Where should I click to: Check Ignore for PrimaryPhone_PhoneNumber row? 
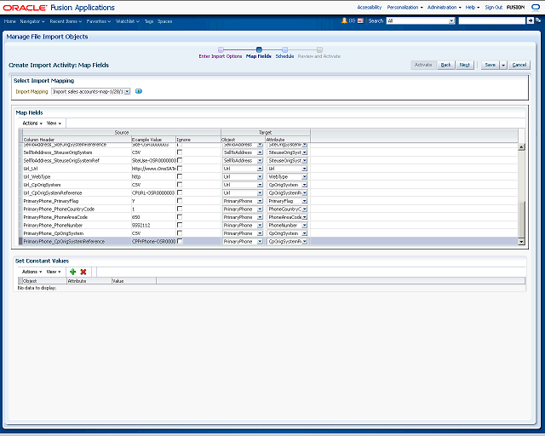tap(180, 225)
